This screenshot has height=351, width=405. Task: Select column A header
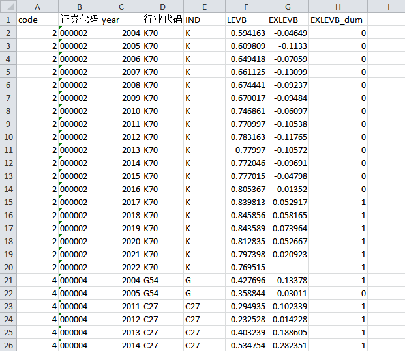[37, 7]
